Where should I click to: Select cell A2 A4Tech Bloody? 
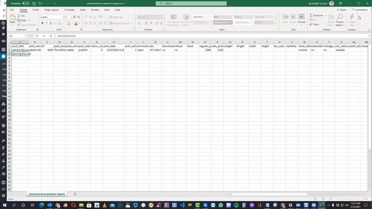point(20,50)
